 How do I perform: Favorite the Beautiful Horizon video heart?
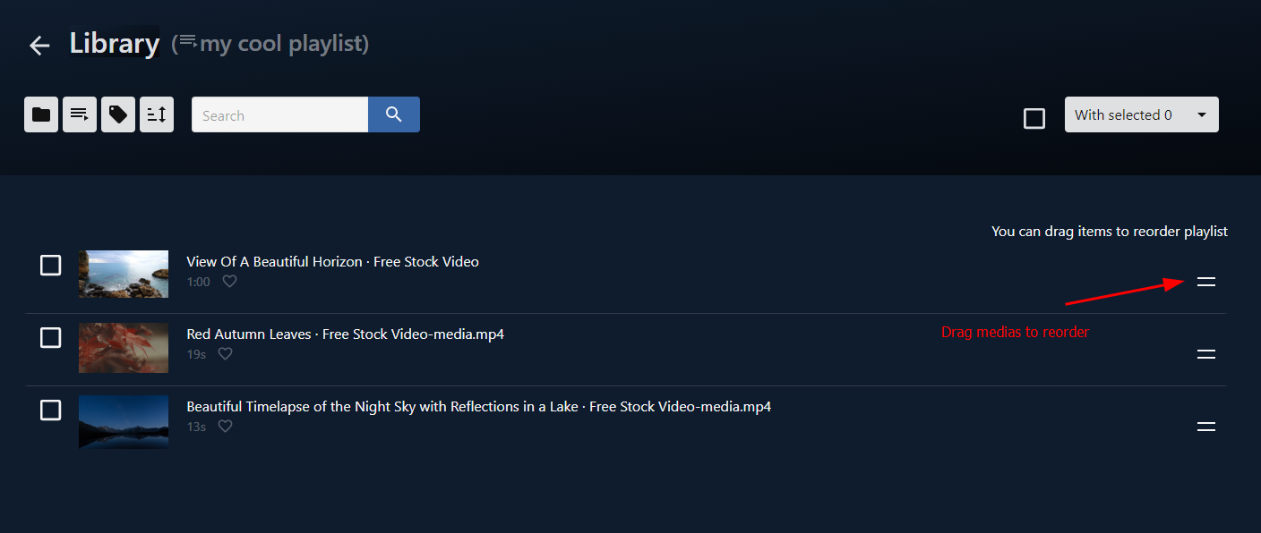pyautogui.click(x=230, y=282)
